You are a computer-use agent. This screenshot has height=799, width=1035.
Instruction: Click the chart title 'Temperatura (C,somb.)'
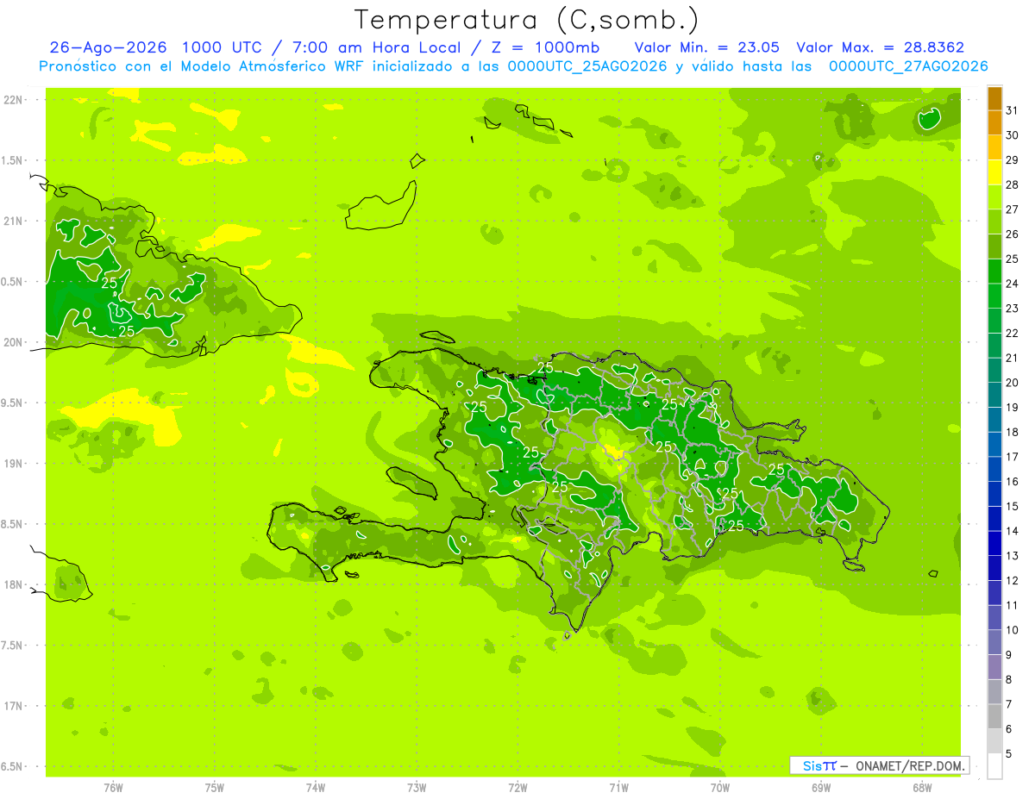coord(527,19)
